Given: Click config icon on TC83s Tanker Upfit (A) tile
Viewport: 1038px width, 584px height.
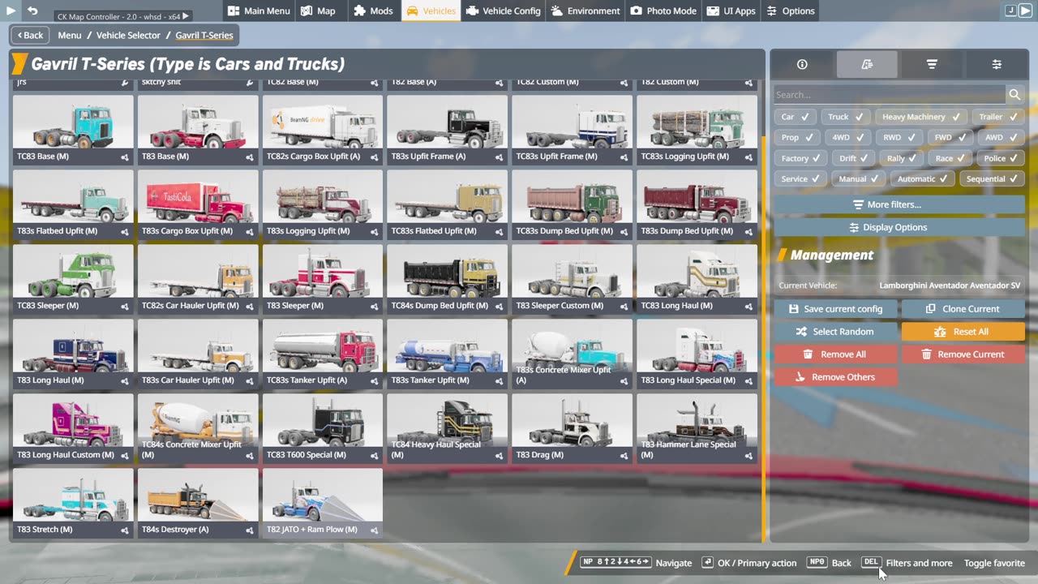Looking at the screenshot, I should 375,381.
